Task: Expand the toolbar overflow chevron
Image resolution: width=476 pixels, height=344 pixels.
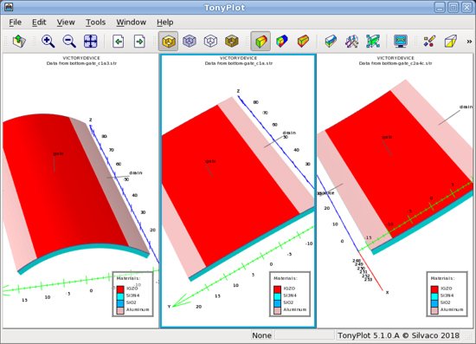Action: pos(469,42)
